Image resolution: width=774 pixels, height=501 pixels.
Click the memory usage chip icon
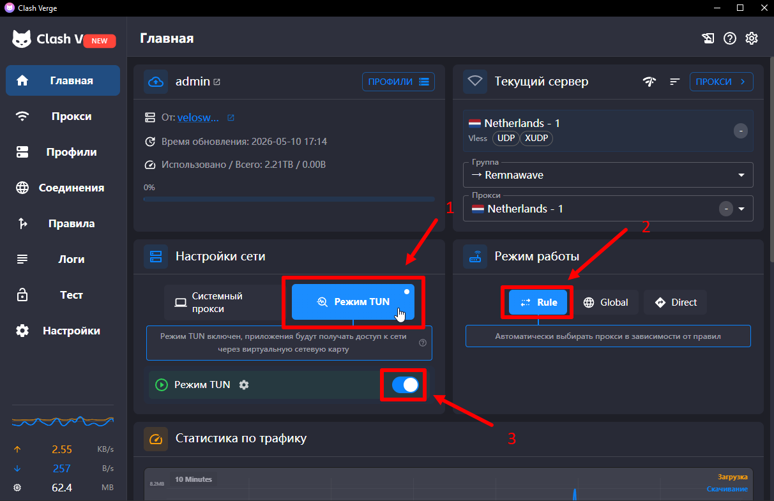tap(17, 488)
